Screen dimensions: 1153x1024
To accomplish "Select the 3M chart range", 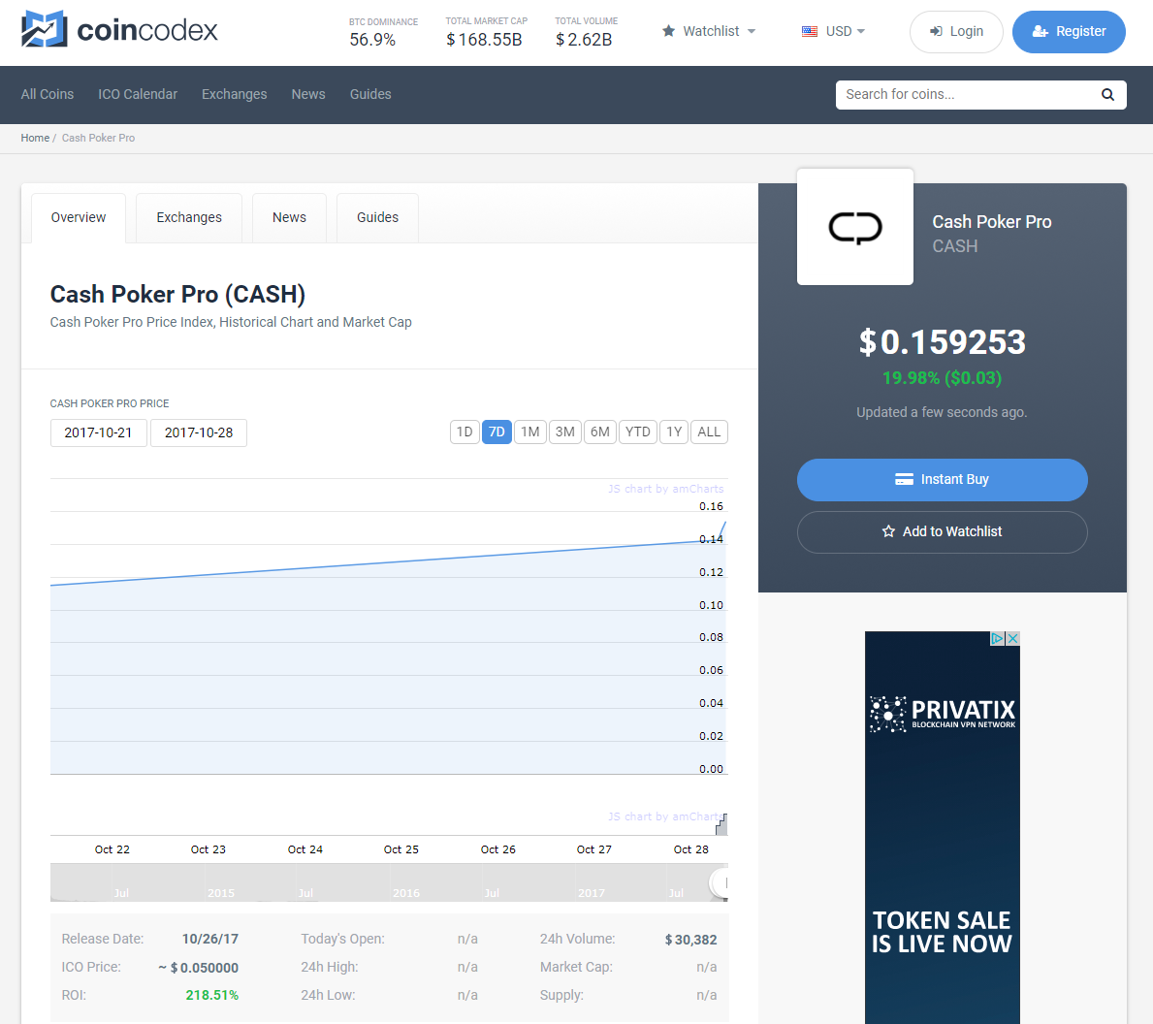I will pos(564,432).
